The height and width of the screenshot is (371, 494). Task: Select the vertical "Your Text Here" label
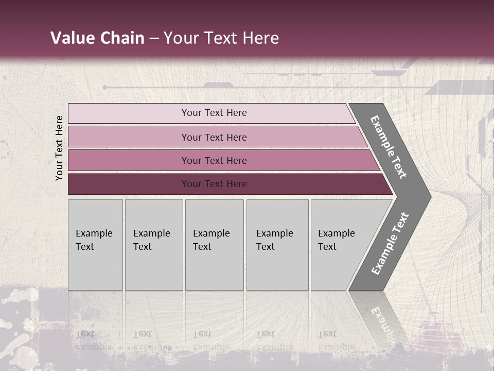tap(60, 148)
